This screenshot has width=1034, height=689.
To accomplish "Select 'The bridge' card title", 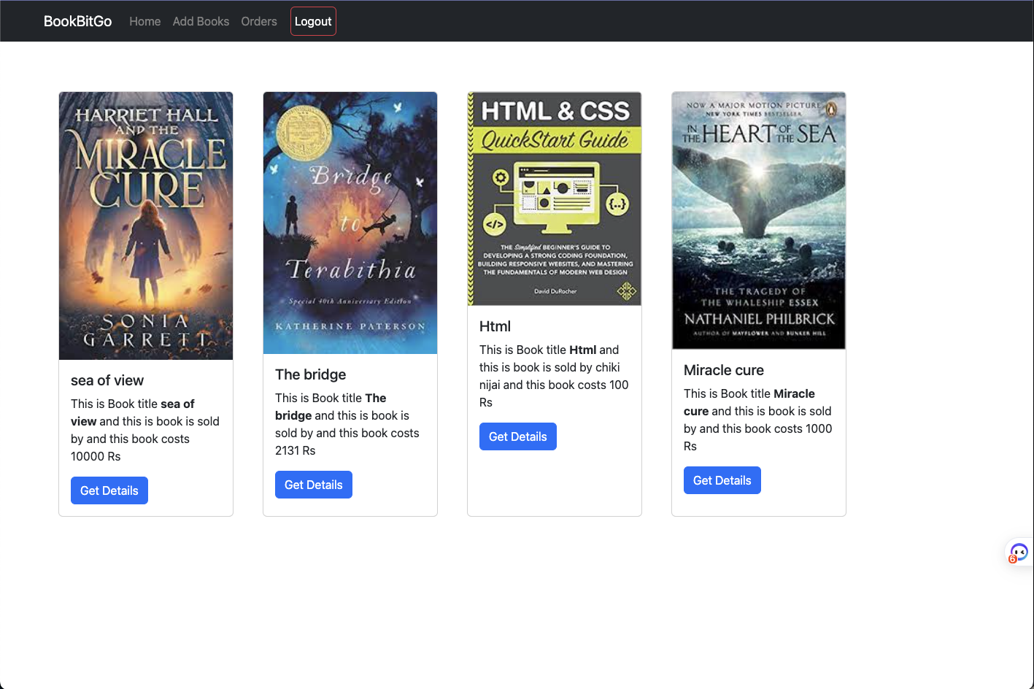I will pos(311,374).
